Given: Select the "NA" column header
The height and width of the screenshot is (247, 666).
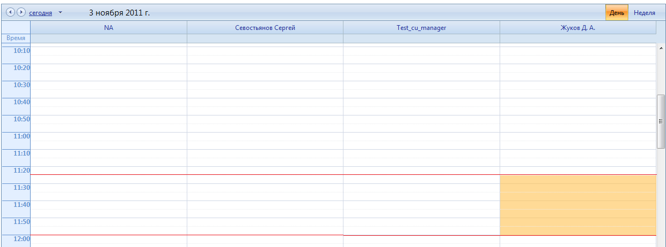Looking at the screenshot, I should click(x=108, y=28).
